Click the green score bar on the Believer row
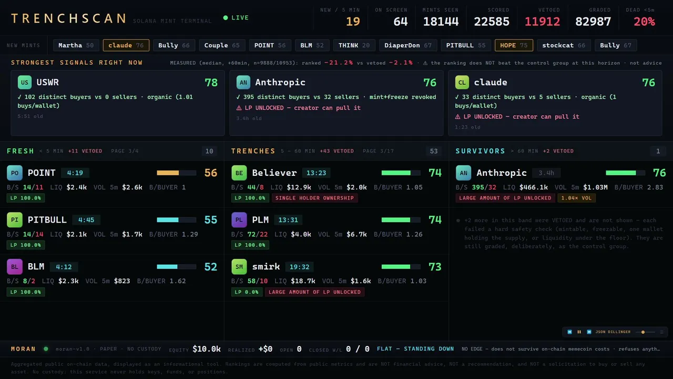The width and height of the screenshot is (673, 379). [x=401, y=173]
